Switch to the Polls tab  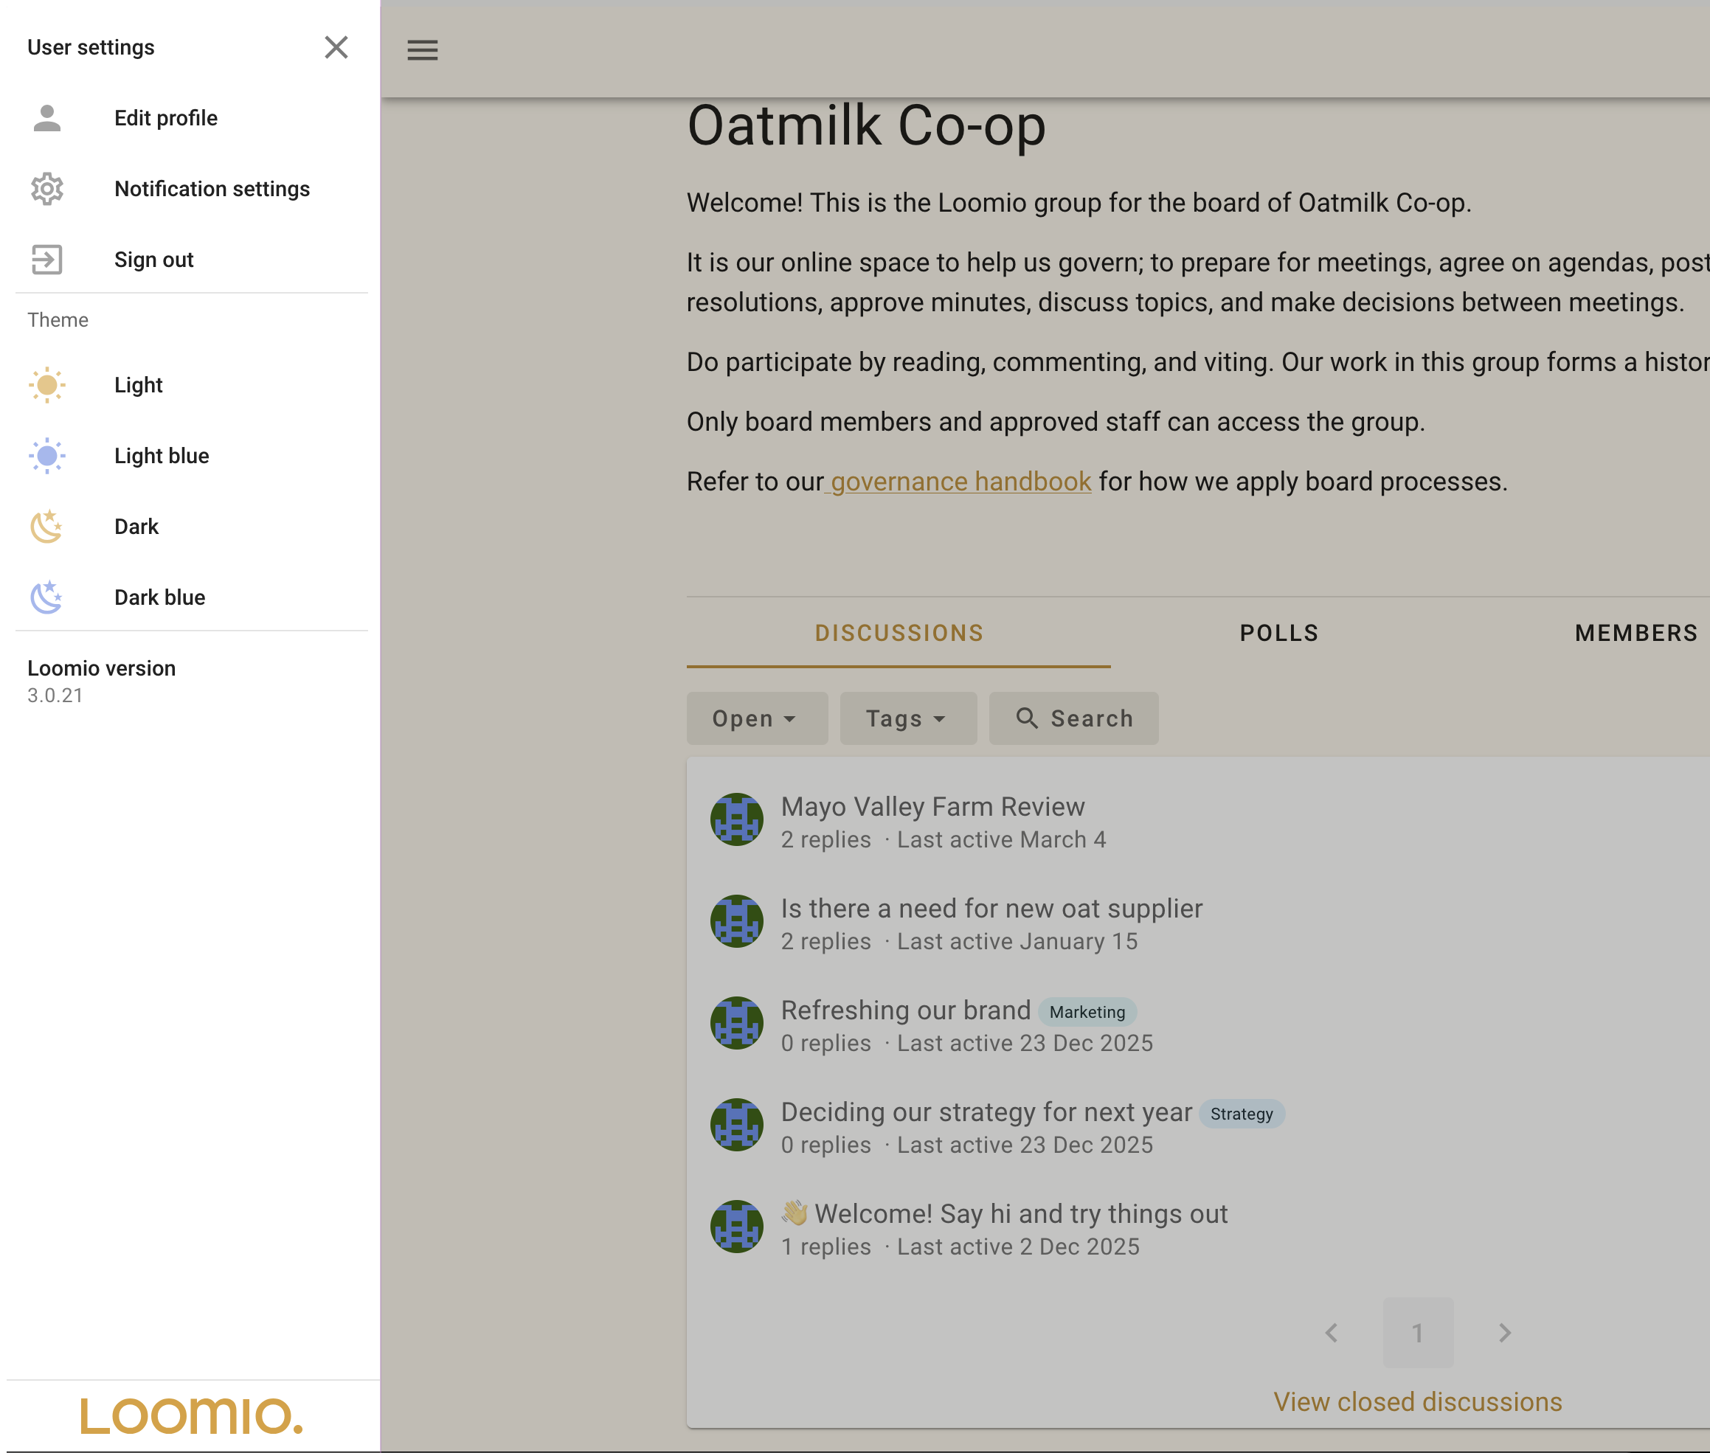point(1278,634)
